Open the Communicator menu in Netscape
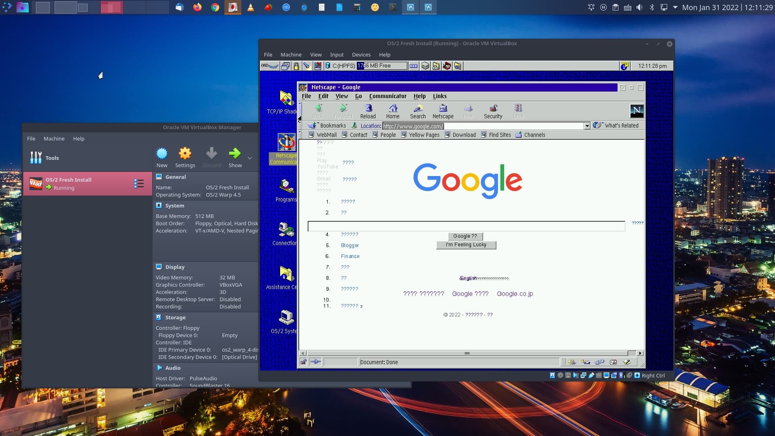 tap(387, 96)
